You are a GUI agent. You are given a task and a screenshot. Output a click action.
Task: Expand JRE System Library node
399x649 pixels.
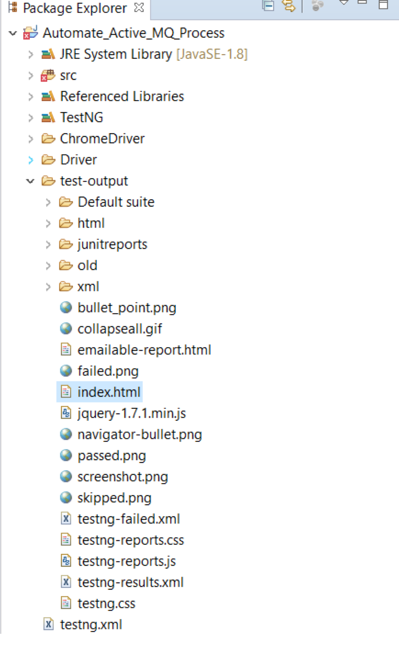(x=30, y=54)
